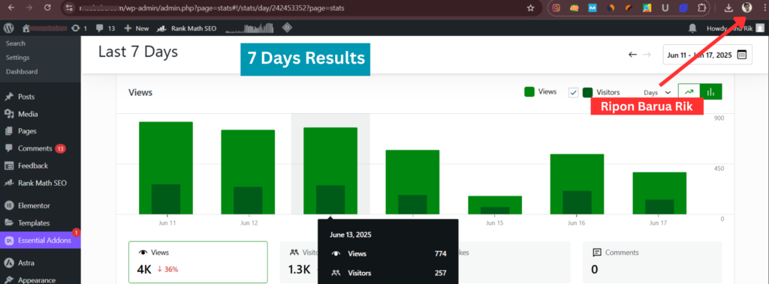Bookmark this page with the star
Screen dimensions: 769x284
click(530, 7)
